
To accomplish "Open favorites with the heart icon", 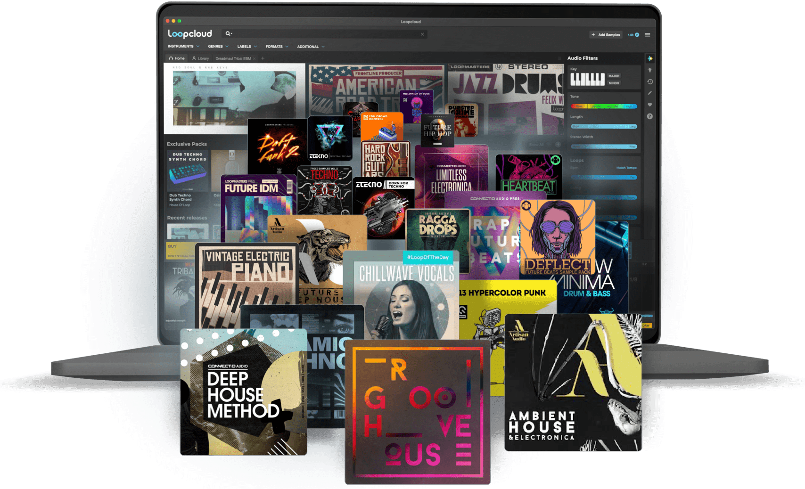I will point(650,105).
